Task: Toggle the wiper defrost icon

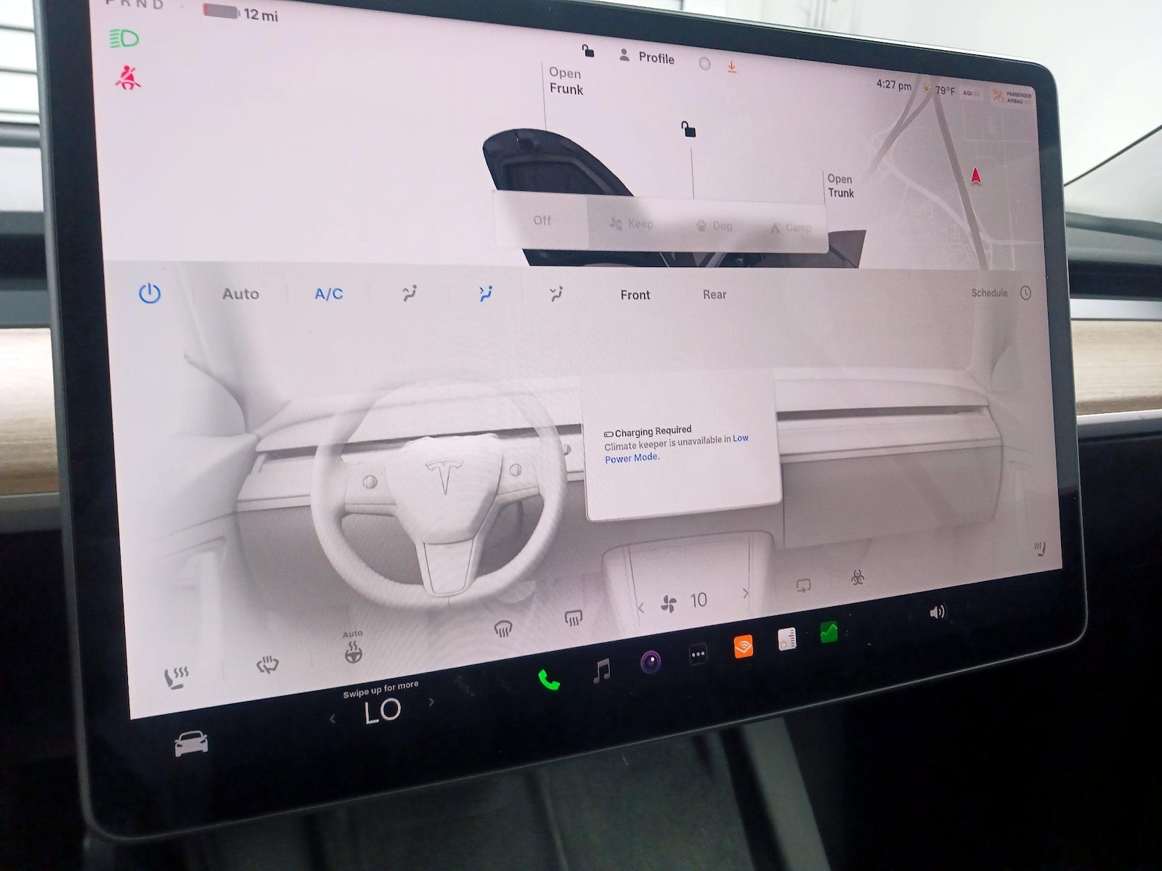Action: coord(267,664)
